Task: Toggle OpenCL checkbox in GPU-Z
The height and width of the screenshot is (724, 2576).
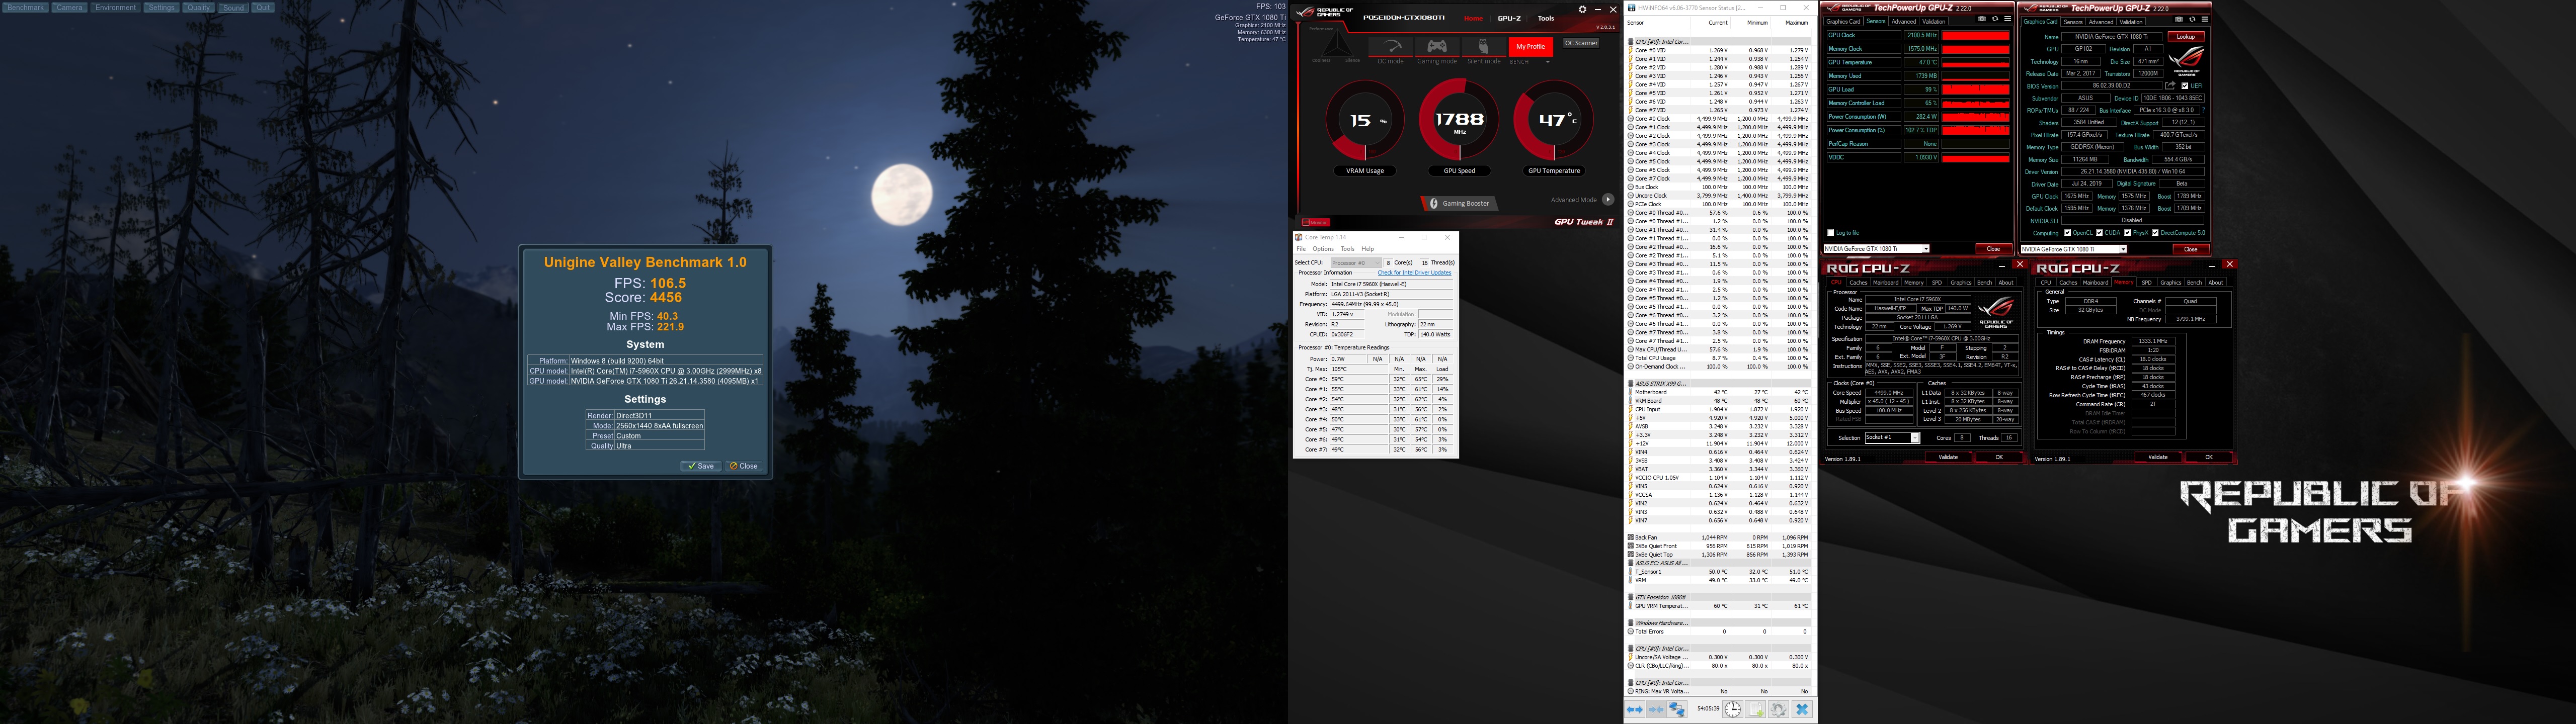Action: (2068, 233)
